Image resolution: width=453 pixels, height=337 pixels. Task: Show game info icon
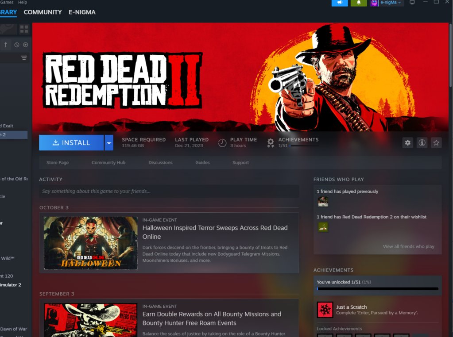click(x=422, y=142)
